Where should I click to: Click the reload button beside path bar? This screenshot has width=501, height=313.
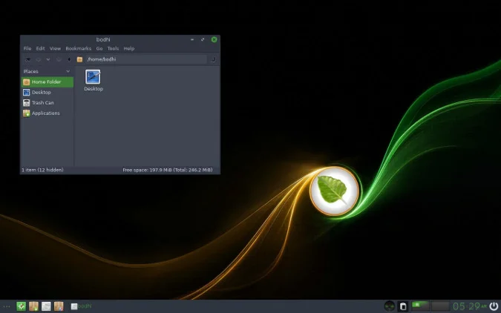[x=213, y=59]
